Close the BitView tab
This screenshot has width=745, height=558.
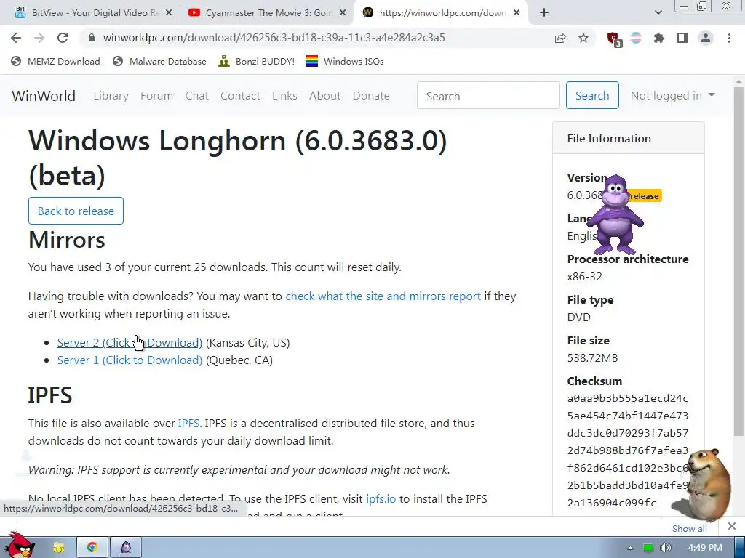click(x=169, y=13)
